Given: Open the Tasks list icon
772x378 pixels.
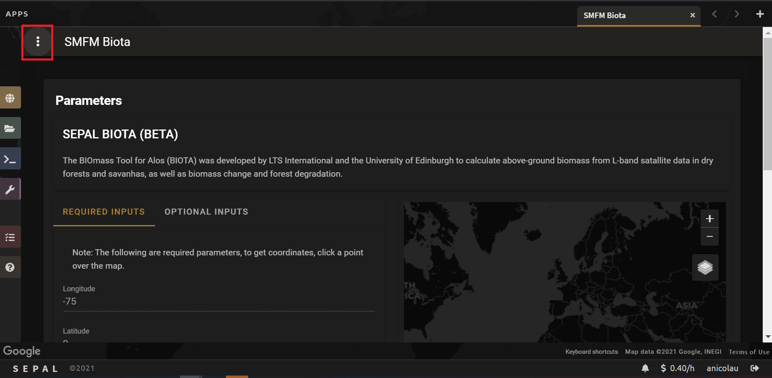Looking at the screenshot, I should (10, 237).
